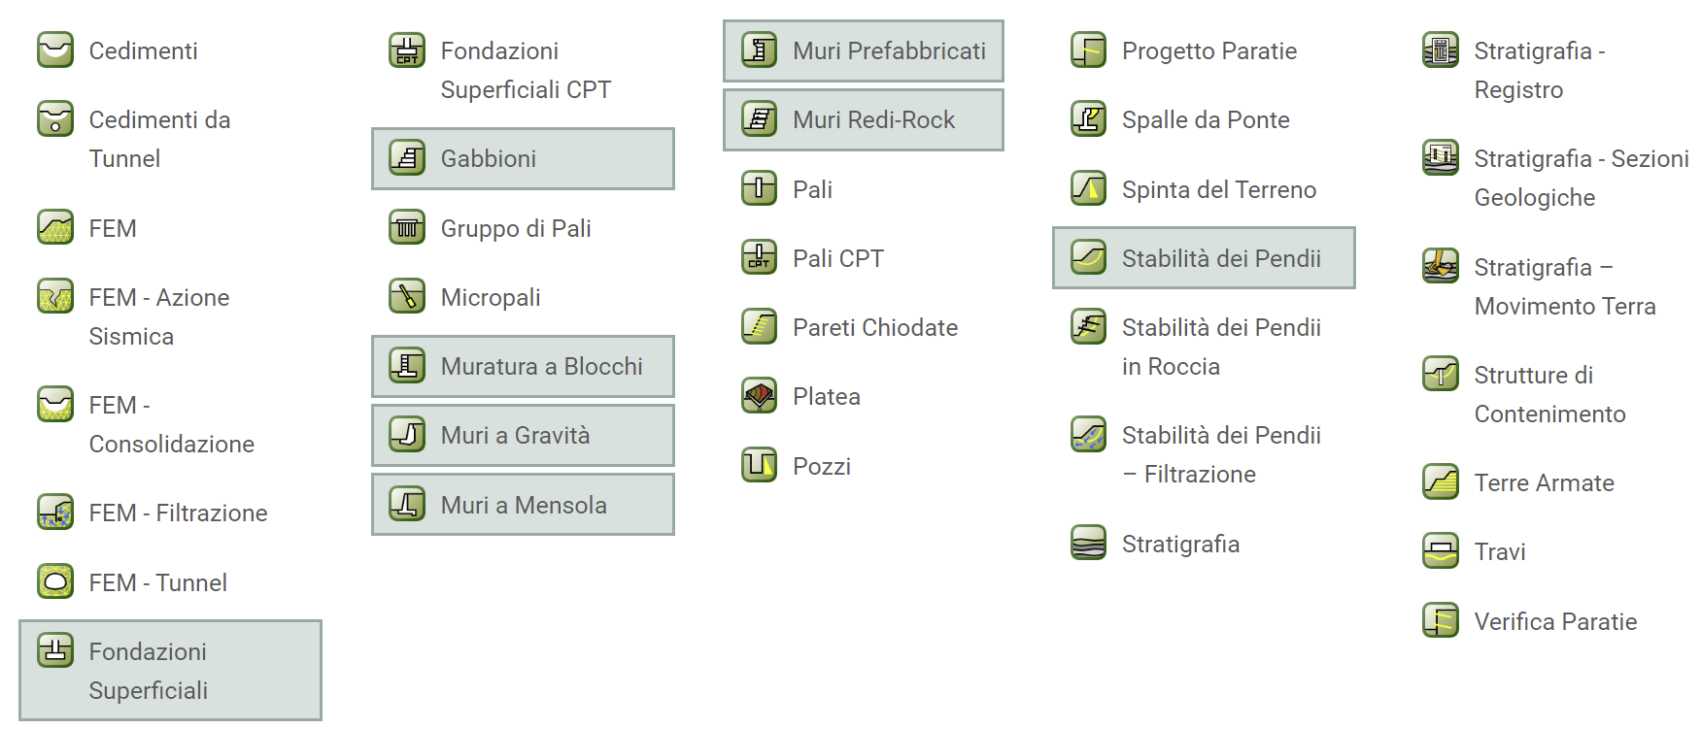Open the Muri Redi-Rock program
1701x729 pixels.
click(x=864, y=119)
